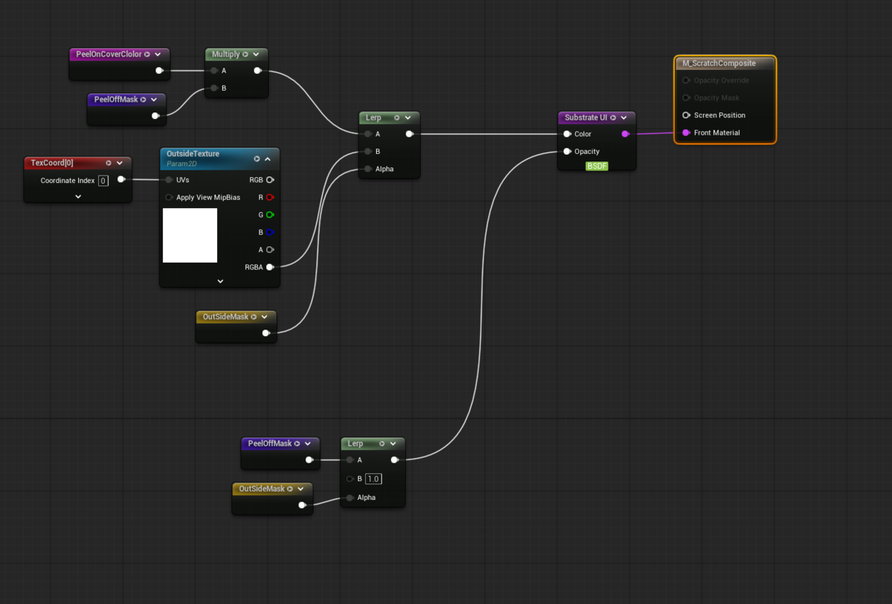Click the UVs input pin on OutsideTexture

point(169,179)
